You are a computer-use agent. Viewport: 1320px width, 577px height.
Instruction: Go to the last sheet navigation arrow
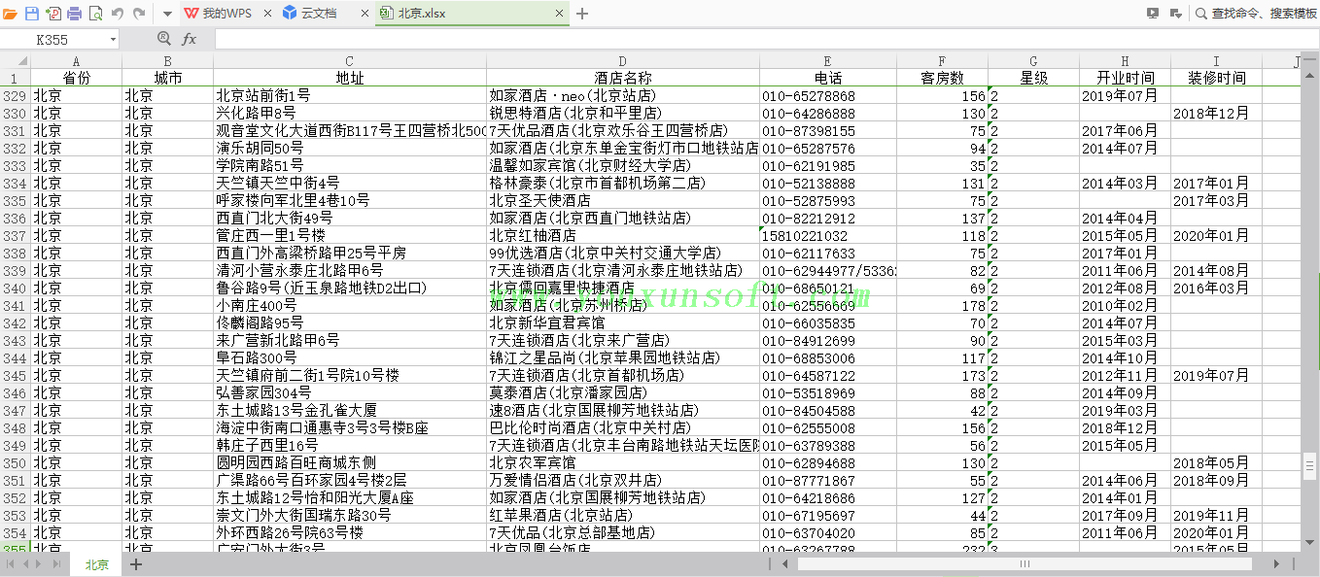pyautogui.click(x=56, y=564)
